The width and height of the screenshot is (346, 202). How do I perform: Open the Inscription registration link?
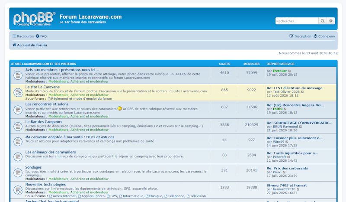(x=300, y=36)
